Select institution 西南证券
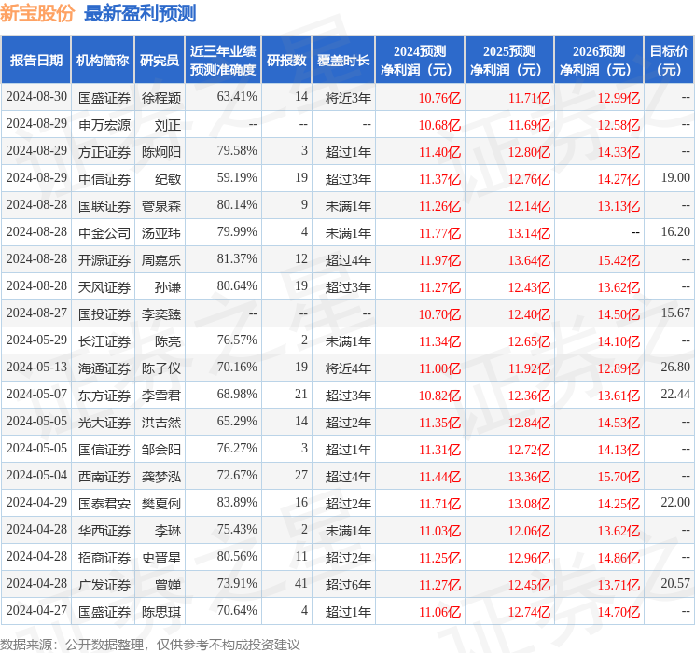The width and height of the screenshot is (695, 653). pyautogui.click(x=104, y=477)
